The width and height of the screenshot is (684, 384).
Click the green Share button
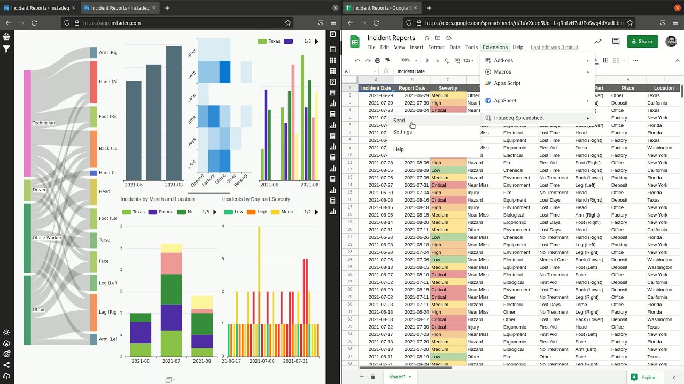[642, 41]
